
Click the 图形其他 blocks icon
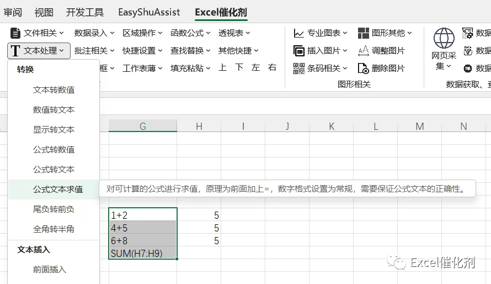pyautogui.click(x=363, y=33)
